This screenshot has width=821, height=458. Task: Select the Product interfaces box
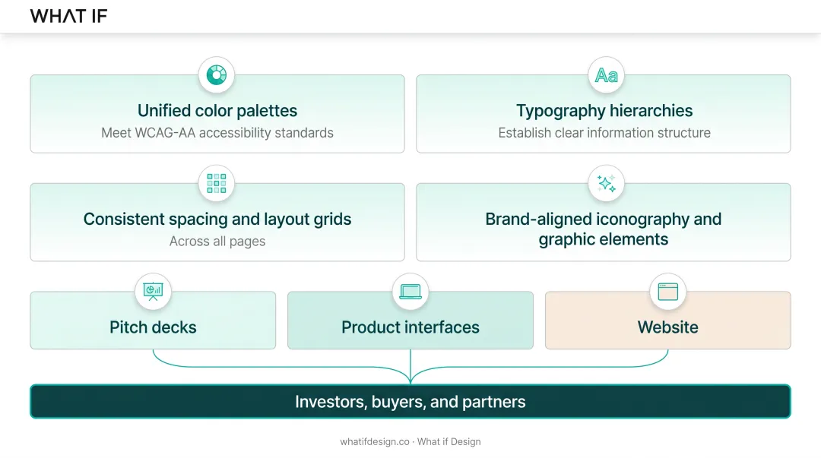(410, 321)
